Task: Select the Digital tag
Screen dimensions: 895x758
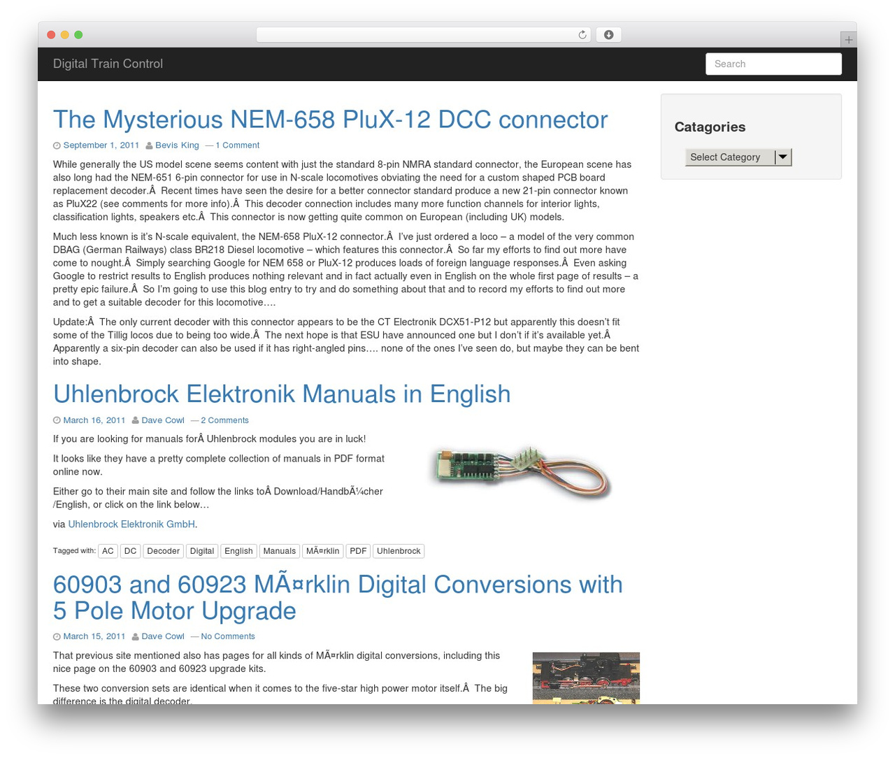Action: 202,551
